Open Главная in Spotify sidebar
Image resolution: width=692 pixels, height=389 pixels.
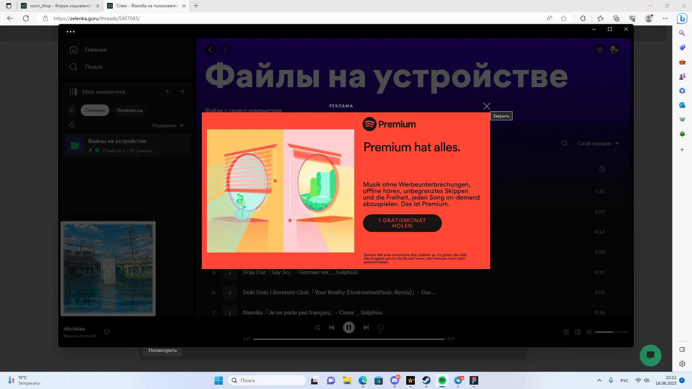88,50
